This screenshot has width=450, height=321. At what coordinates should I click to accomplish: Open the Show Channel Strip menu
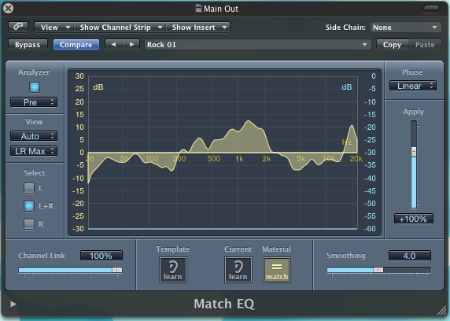120,28
